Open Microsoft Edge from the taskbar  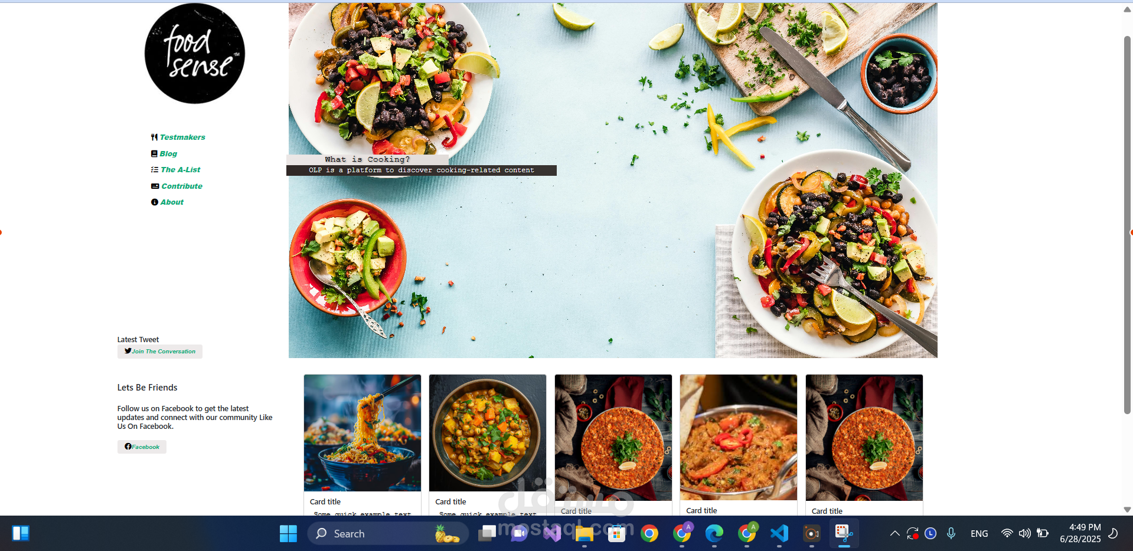pos(714,533)
